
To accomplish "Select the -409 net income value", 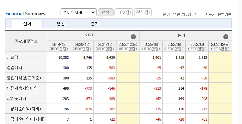I will 112,99.
